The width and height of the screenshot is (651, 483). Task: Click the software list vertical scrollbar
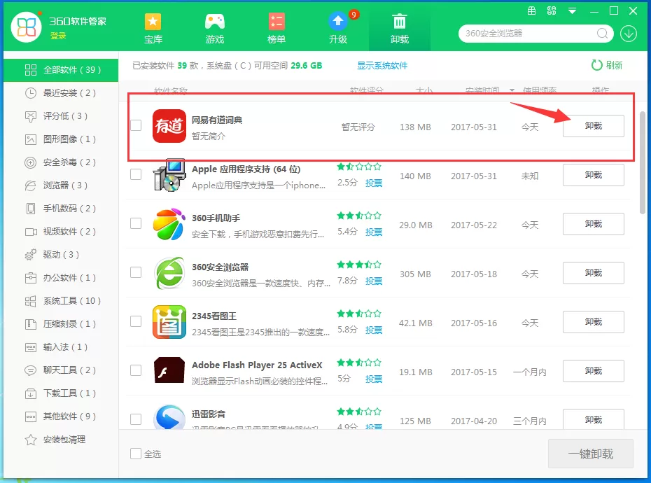click(643, 162)
